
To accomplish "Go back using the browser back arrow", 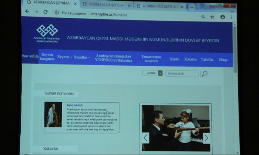I will pos(27,11).
